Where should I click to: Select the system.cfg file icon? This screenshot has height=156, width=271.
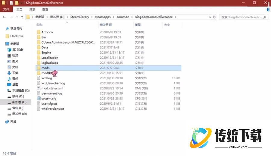click(x=38, y=99)
